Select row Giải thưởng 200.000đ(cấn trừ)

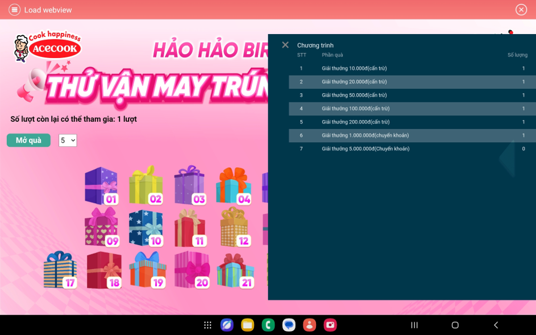(x=412, y=122)
